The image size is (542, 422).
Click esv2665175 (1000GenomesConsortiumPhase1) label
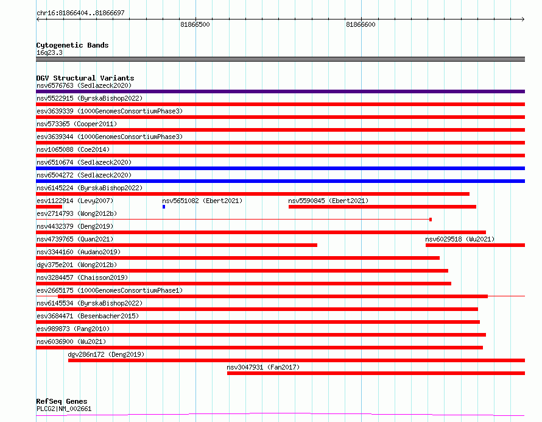coord(110,290)
